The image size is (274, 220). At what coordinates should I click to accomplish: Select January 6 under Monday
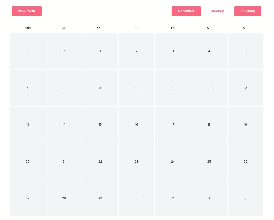click(27, 88)
